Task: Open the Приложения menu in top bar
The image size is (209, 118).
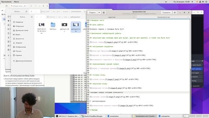Action: 6,2
